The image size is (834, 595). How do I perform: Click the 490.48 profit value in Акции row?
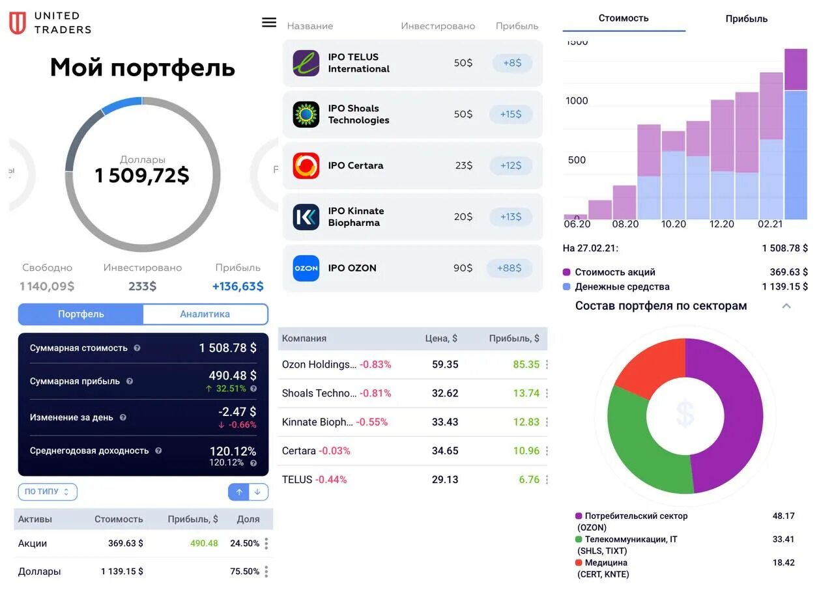tap(204, 544)
